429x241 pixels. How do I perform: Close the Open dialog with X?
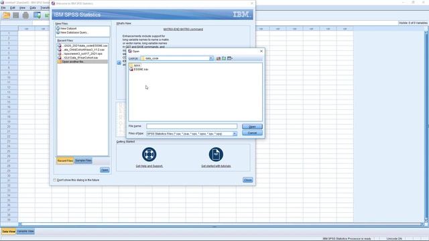coord(261,51)
